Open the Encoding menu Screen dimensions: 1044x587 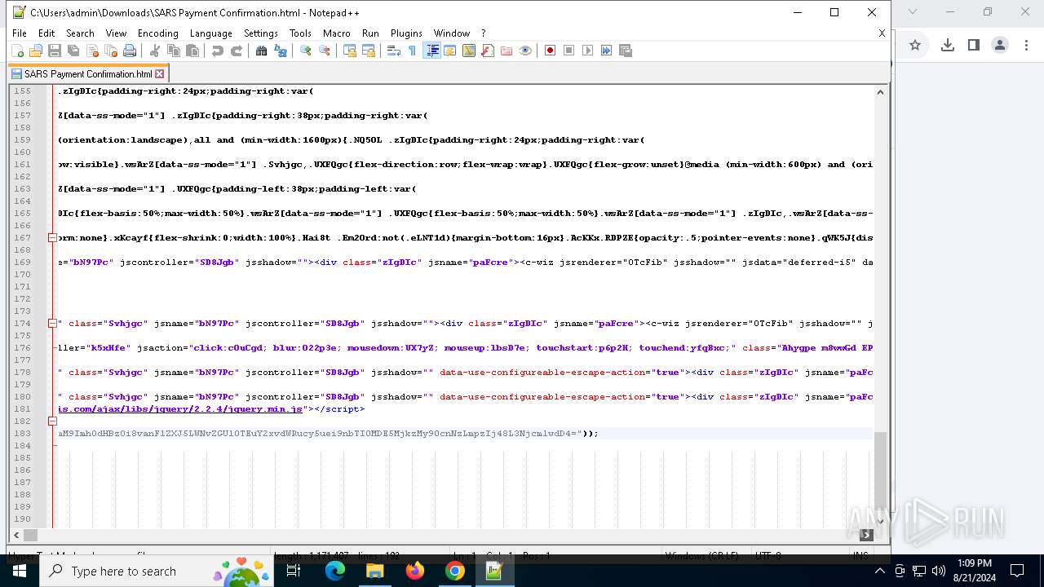pos(157,33)
